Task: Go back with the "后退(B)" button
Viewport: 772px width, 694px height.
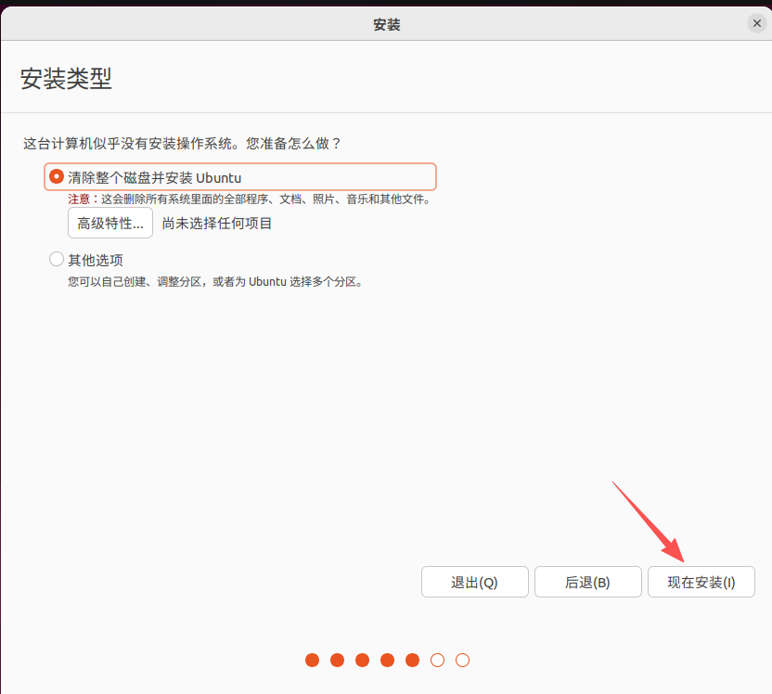Action: pos(588,582)
